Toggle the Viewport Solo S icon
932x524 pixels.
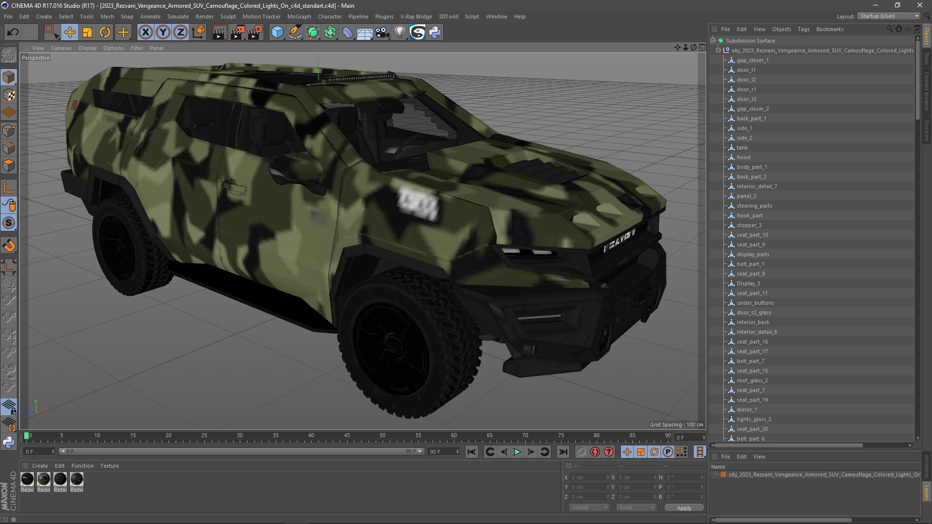[9, 223]
